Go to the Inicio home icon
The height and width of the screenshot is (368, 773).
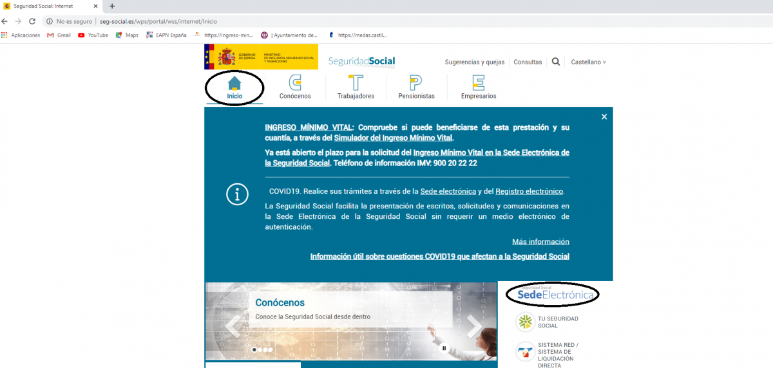(234, 84)
